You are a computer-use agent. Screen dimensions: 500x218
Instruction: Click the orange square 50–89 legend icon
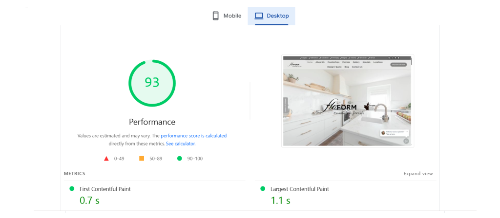click(x=142, y=158)
